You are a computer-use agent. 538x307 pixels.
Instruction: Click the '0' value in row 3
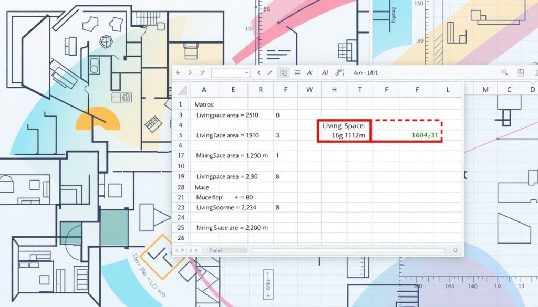(x=277, y=115)
